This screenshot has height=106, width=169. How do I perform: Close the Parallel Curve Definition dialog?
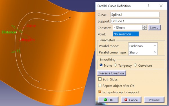(161, 6)
